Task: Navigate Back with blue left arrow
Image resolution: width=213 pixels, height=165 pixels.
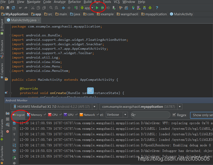Action: point(63,8)
